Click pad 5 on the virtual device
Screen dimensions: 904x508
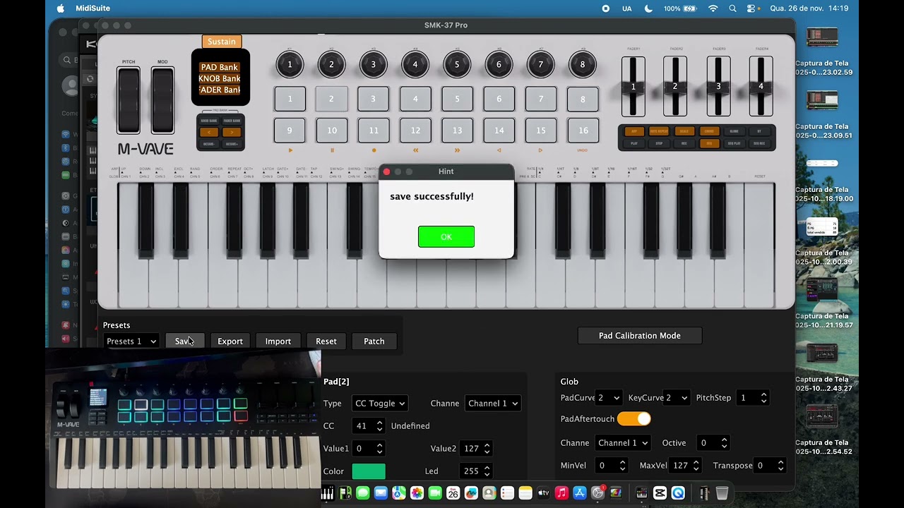coord(457,99)
